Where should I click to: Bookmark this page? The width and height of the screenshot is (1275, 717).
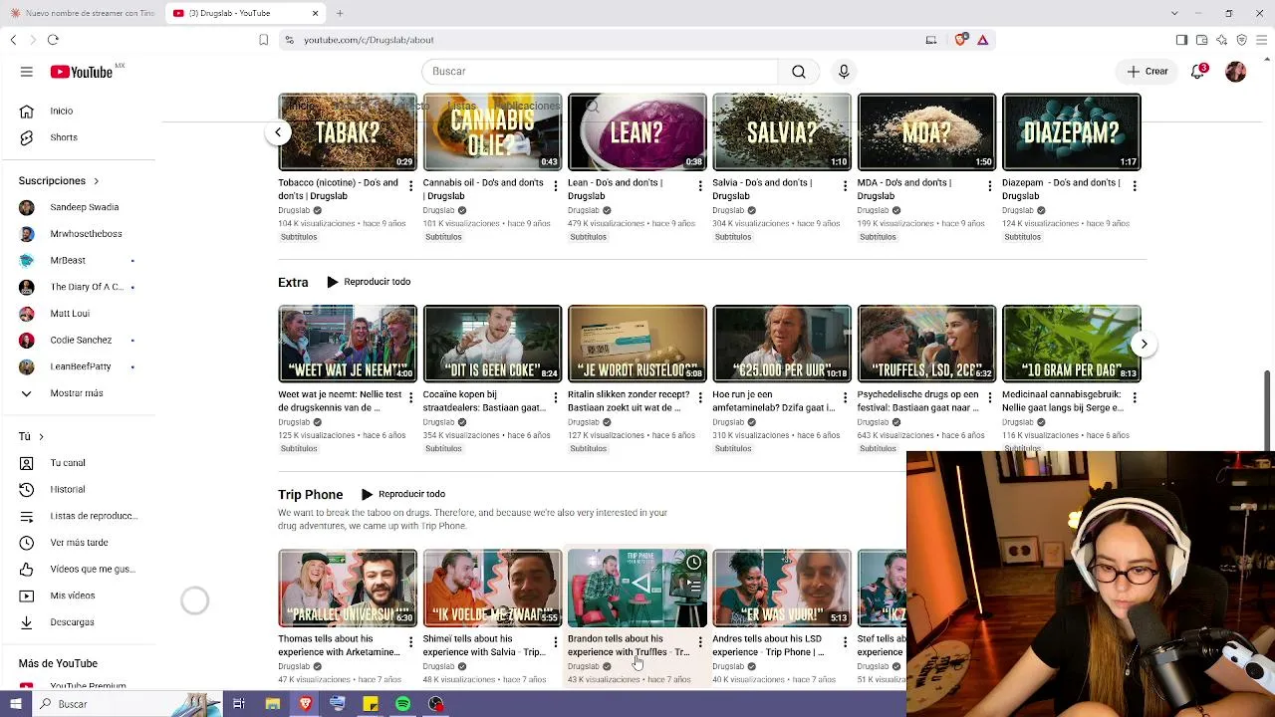[263, 40]
